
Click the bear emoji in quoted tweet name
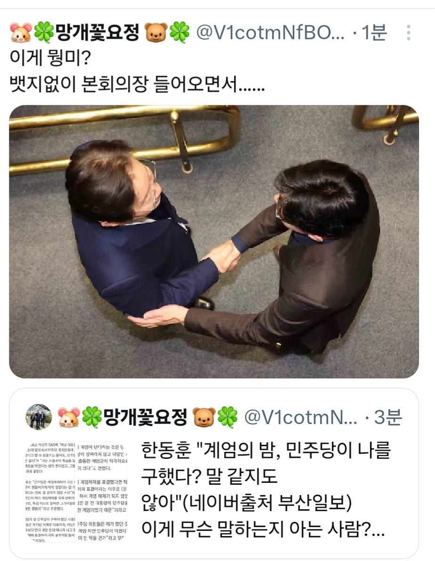pos(204,417)
